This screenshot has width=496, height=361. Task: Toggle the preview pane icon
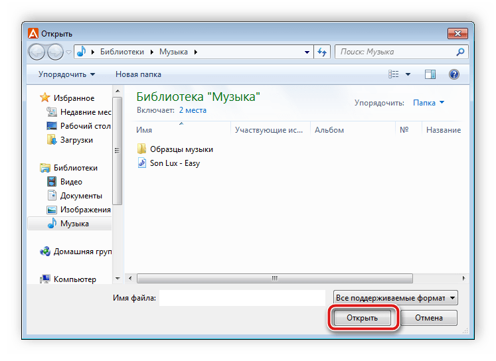pyautogui.click(x=430, y=74)
